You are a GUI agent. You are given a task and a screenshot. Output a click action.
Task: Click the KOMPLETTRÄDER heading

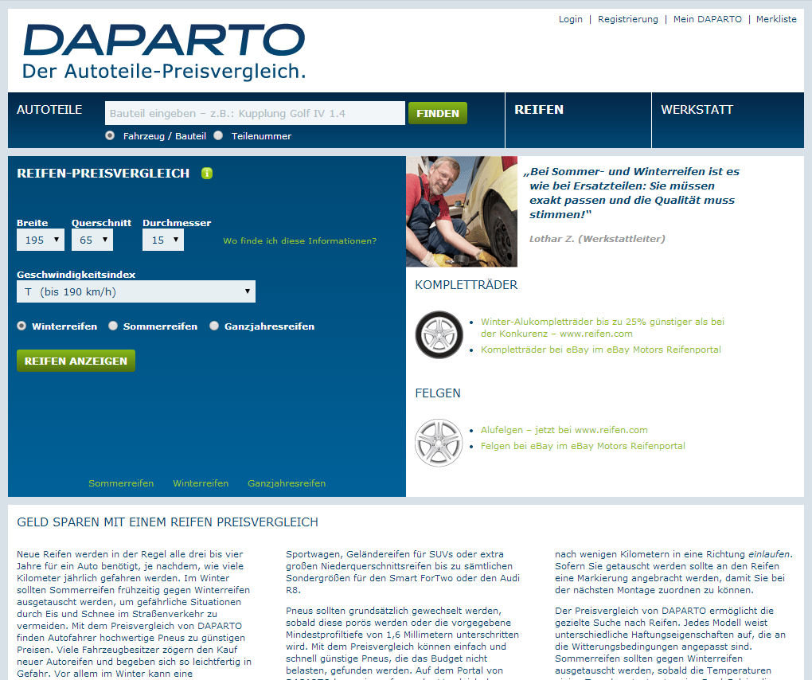[466, 285]
